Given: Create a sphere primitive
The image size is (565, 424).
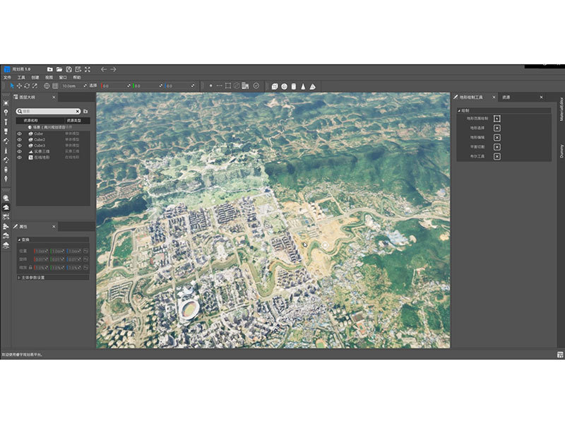Looking at the screenshot, I should [x=285, y=86].
